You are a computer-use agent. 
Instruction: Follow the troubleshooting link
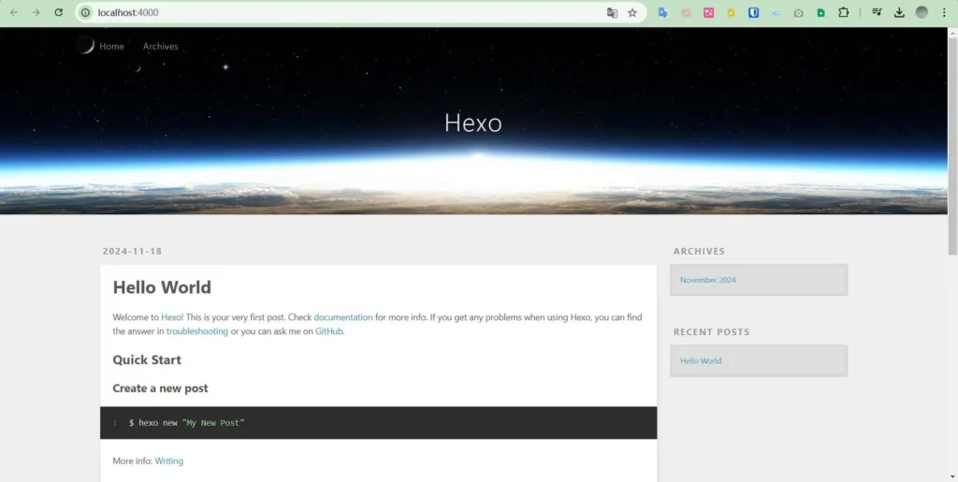(x=196, y=331)
